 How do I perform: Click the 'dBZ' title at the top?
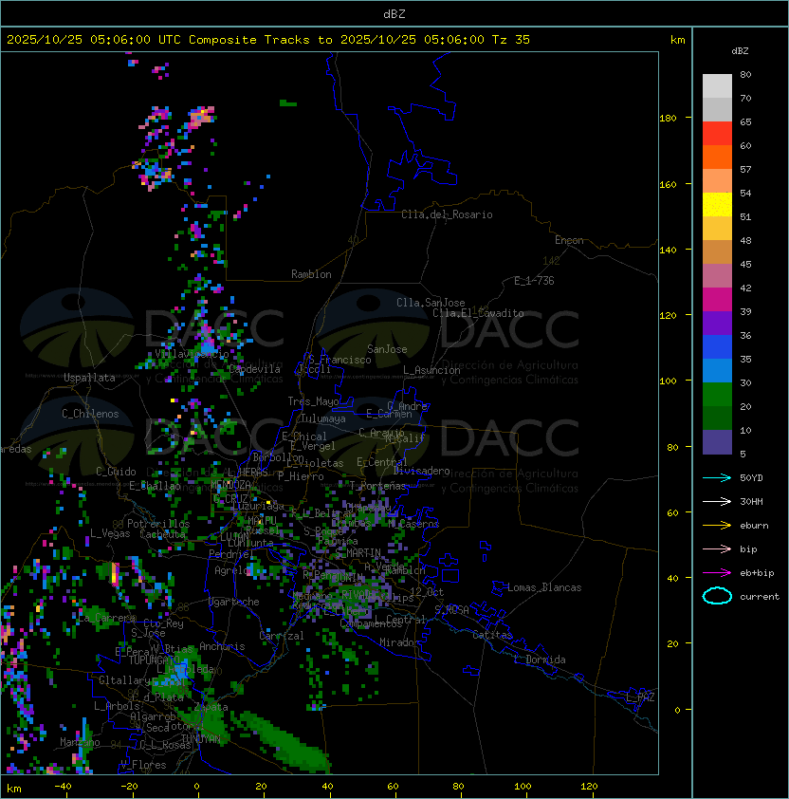(394, 13)
